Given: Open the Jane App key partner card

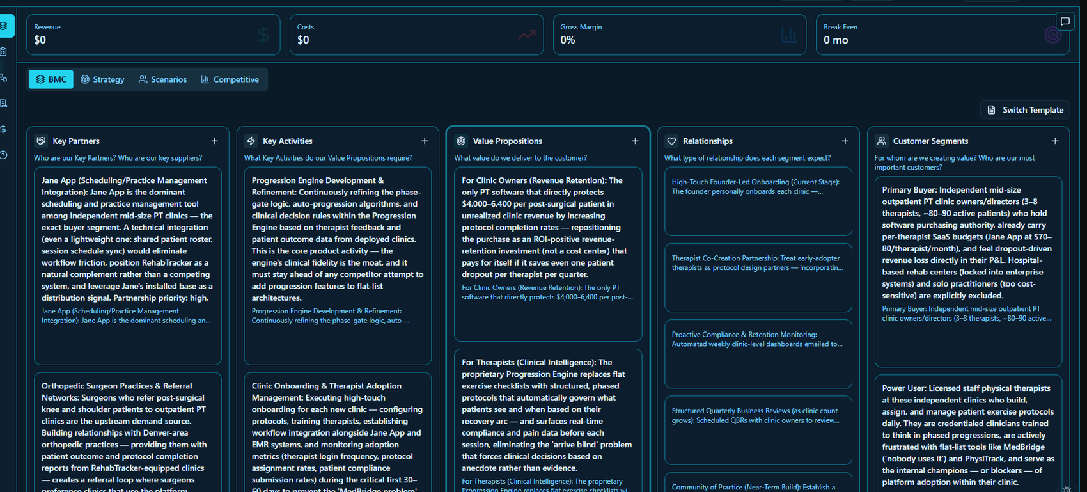Looking at the screenshot, I should click(x=128, y=266).
